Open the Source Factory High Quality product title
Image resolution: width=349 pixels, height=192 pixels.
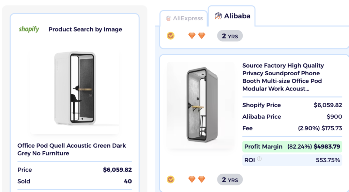(x=283, y=77)
